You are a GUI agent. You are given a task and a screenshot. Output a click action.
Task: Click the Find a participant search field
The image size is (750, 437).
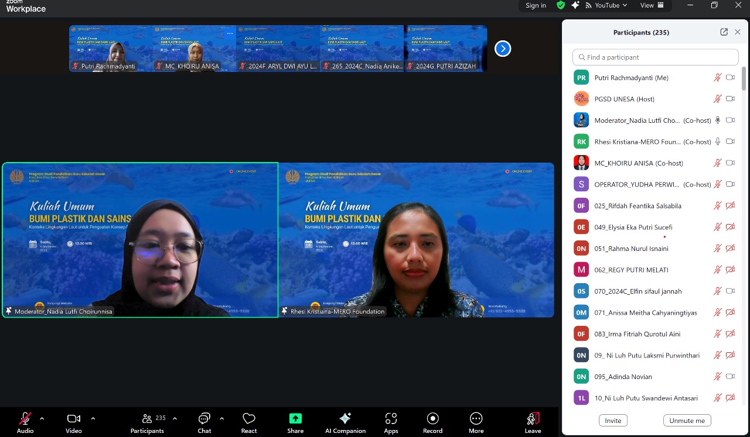point(655,57)
